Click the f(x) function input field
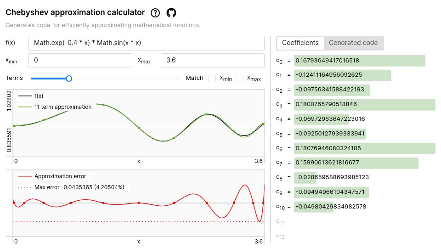The width and height of the screenshot is (441, 248). [x=146, y=43]
